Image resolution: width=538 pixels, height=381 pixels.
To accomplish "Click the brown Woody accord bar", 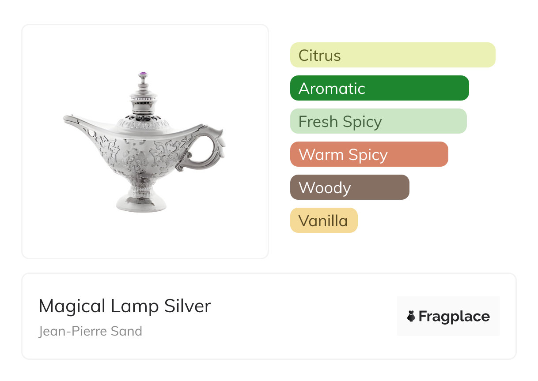I will 349,187.
